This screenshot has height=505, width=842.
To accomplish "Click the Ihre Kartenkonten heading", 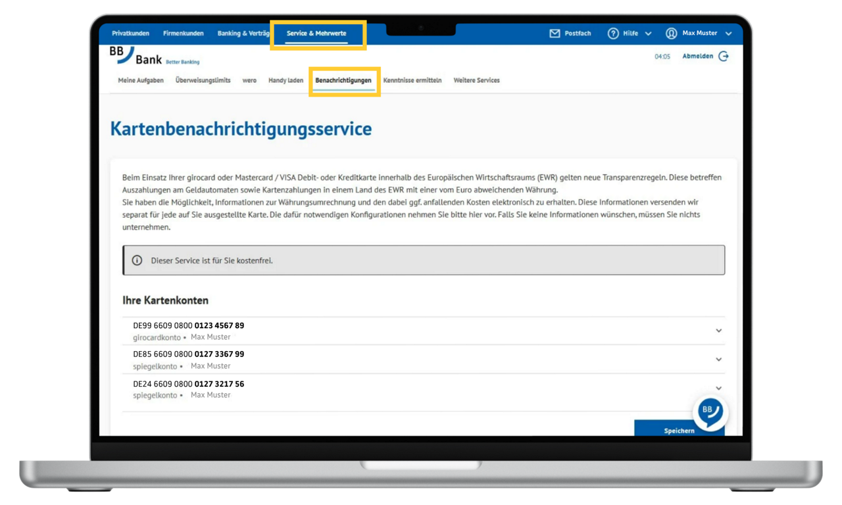I will pyautogui.click(x=165, y=301).
